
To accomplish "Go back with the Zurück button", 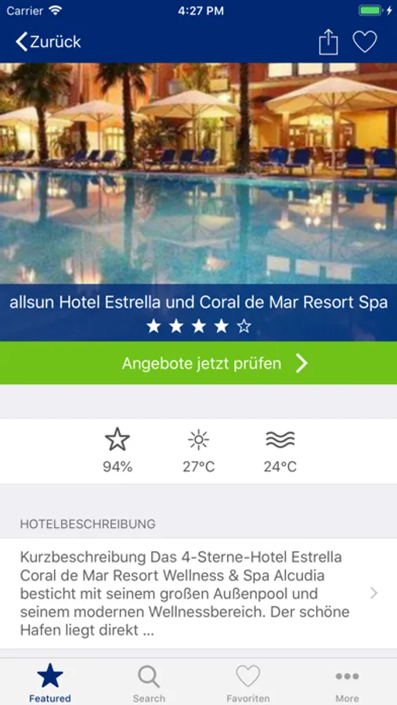I will (x=48, y=42).
